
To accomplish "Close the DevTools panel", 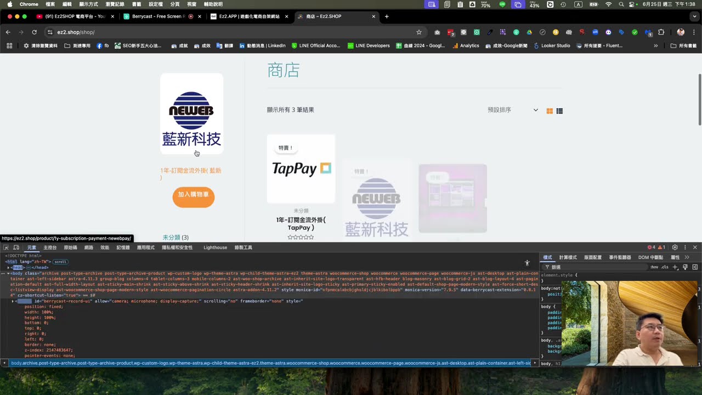I will [x=695, y=247].
